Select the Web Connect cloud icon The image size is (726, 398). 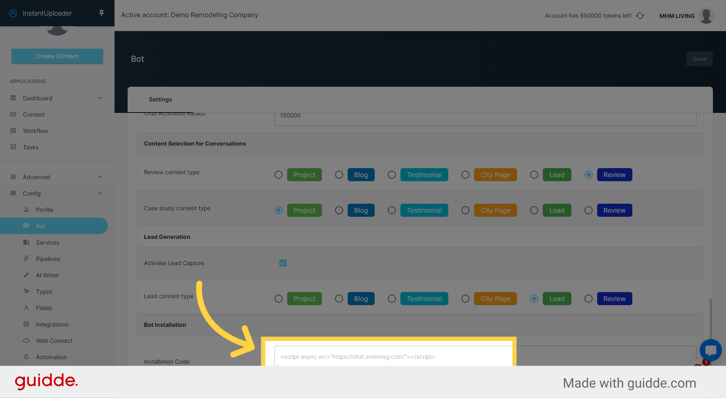[26, 340]
